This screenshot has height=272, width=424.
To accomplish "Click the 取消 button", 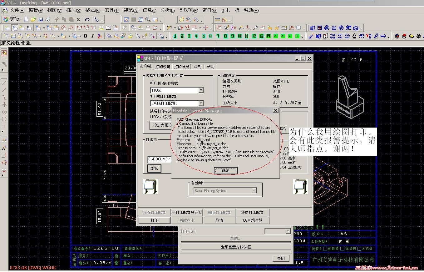I will 219,220.
